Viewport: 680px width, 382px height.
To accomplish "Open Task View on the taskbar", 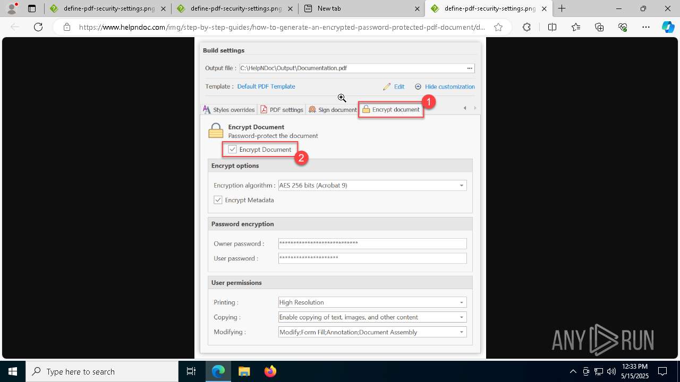I will click(191, 371).
